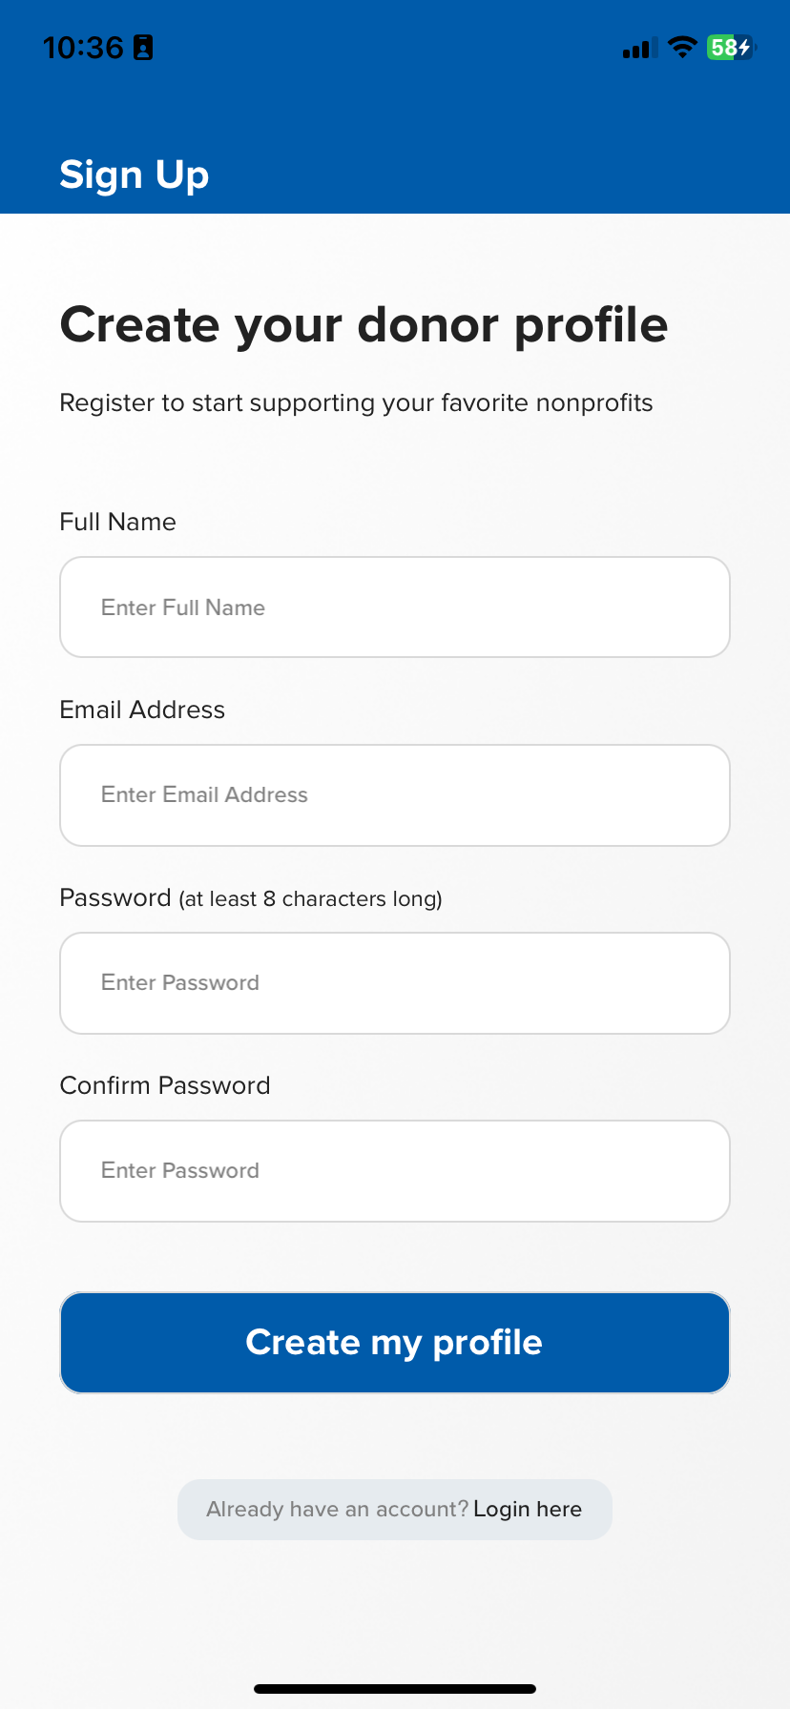Focus the Enter Full Name field
This screenshot has width=790, height=1709.
coord(395,607)
